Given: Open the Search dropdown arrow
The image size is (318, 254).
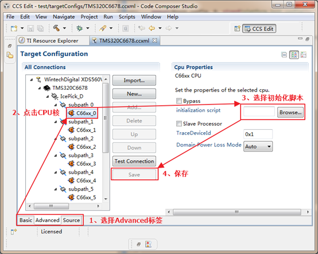Looking at the screenshot, I should click(111, 28).
